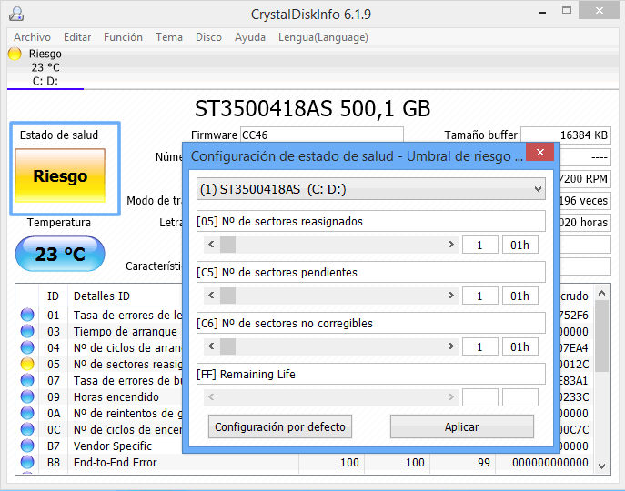This screenshot has height=491, width=625.
Task: Click the Aplicar button
Action: pyautogui.click(x=461, y=426)
